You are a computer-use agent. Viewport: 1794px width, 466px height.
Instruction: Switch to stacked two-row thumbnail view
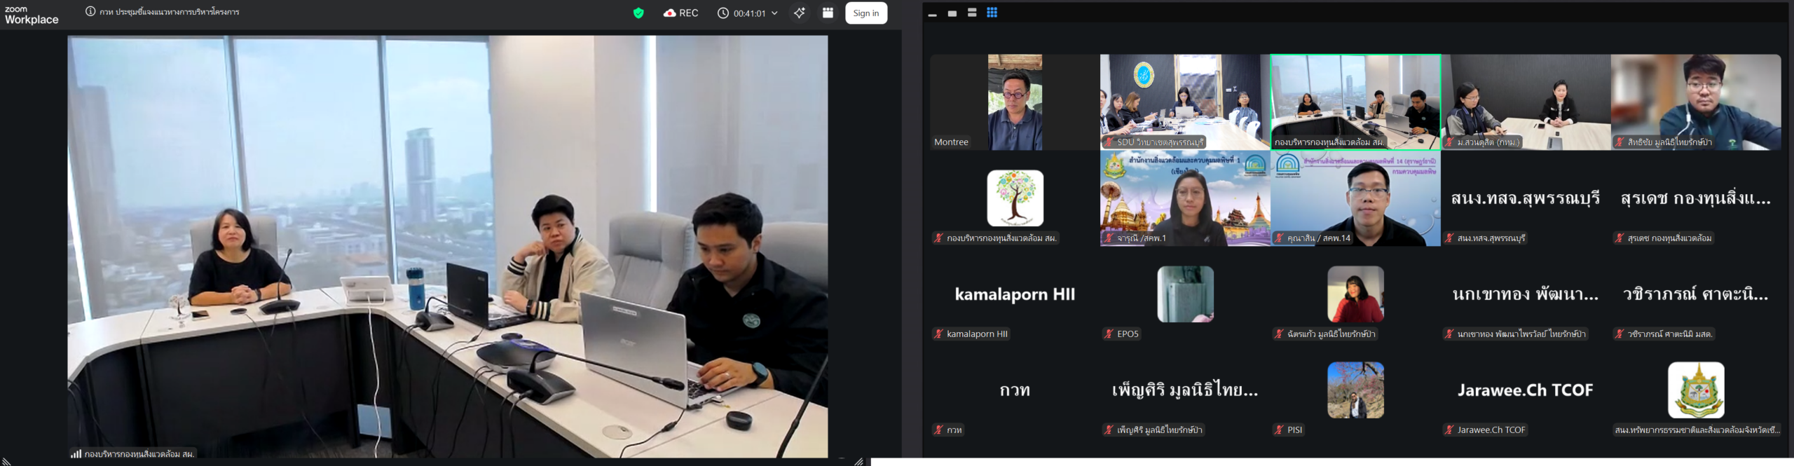click(x=971, y=13)
